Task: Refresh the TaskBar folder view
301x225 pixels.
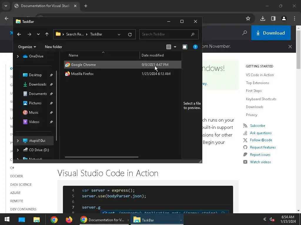Action: click(x=130, y=35)
